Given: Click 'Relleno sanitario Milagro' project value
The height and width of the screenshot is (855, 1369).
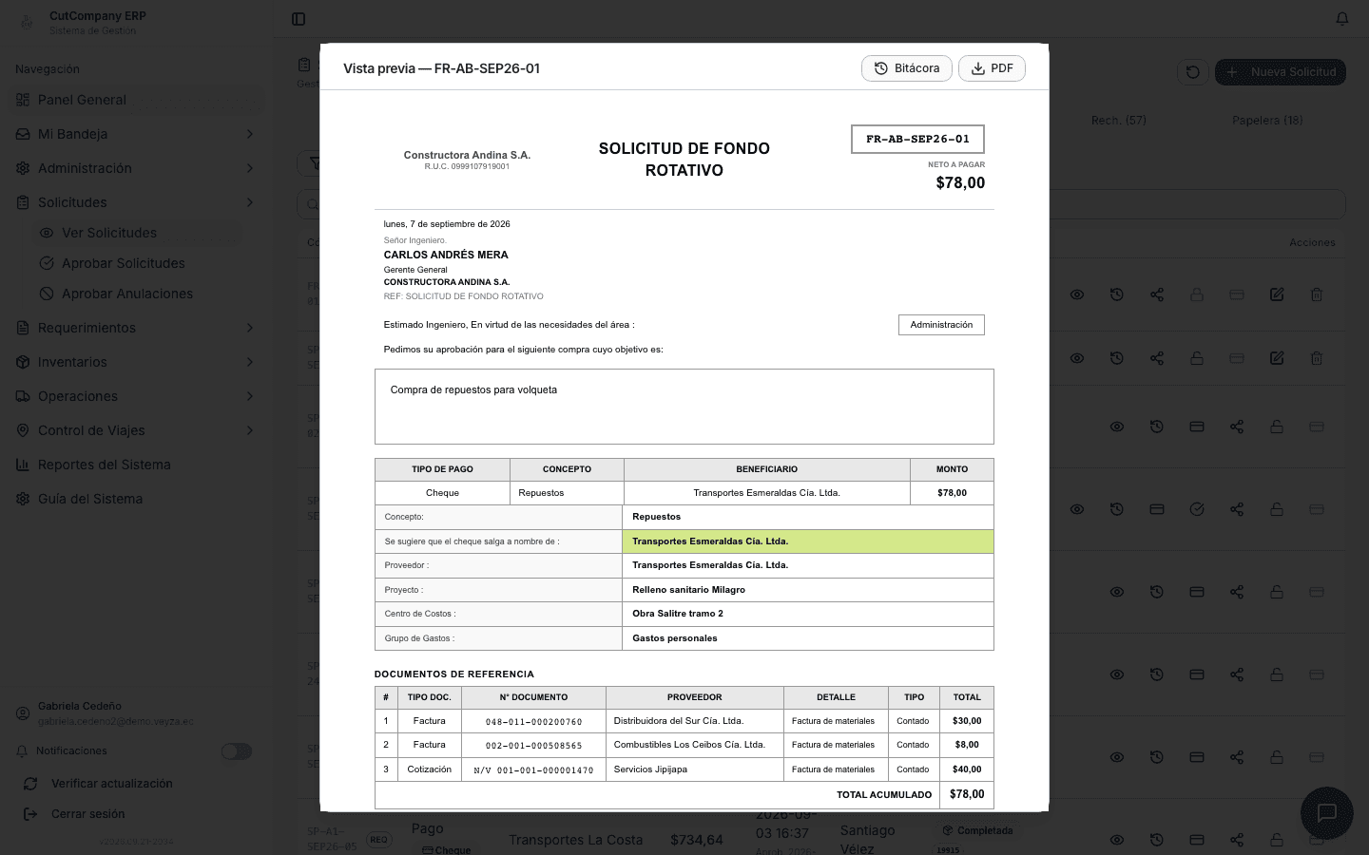Looking at the screenshot, I should pos(688,590).
